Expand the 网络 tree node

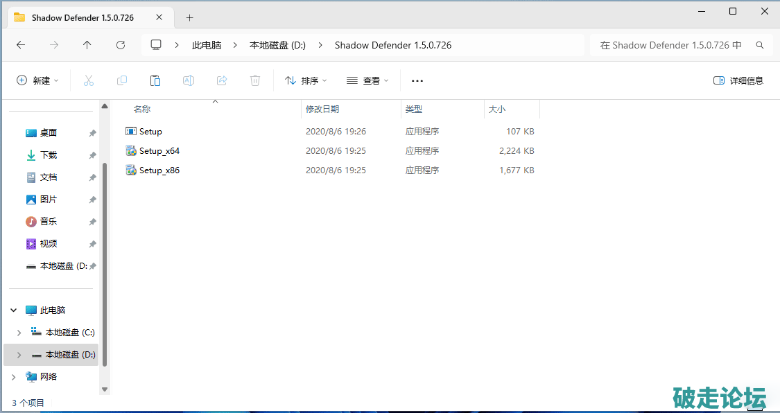click(14, 377)
